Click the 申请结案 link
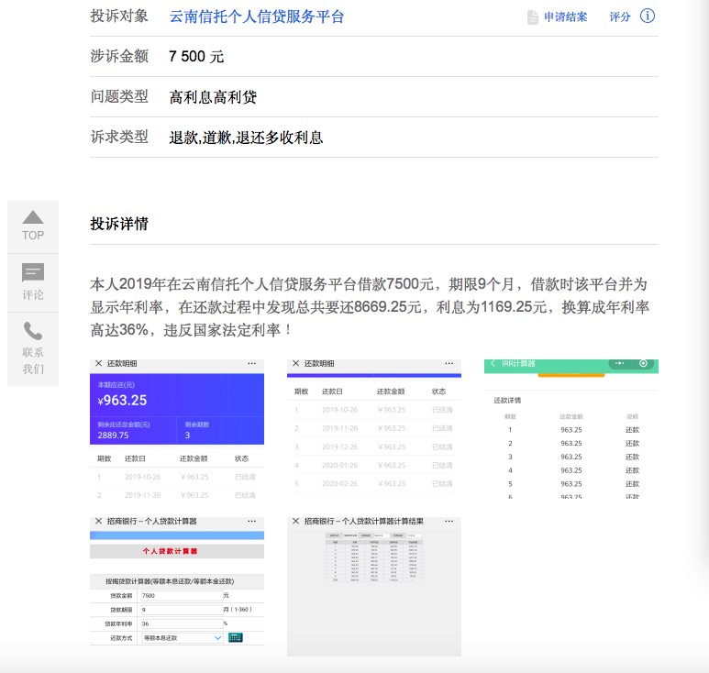 click(x=565, y=17)
